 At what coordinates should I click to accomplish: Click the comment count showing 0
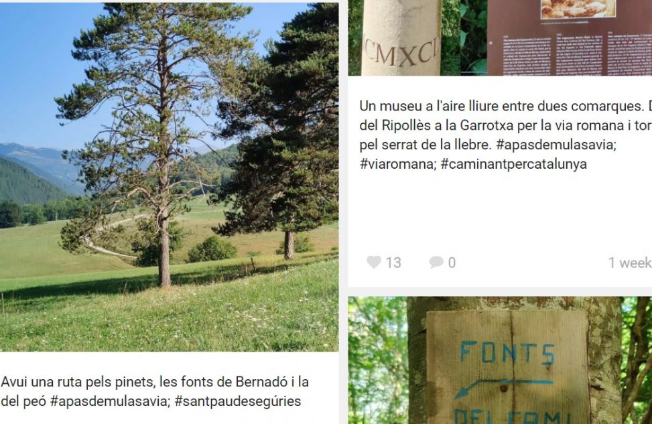[x=452, y=263]
